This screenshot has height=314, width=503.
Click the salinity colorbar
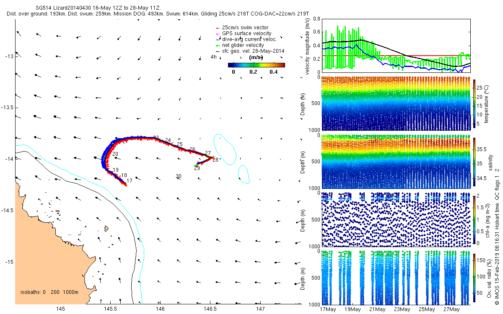pyautogui.click(x=474, y=162)
